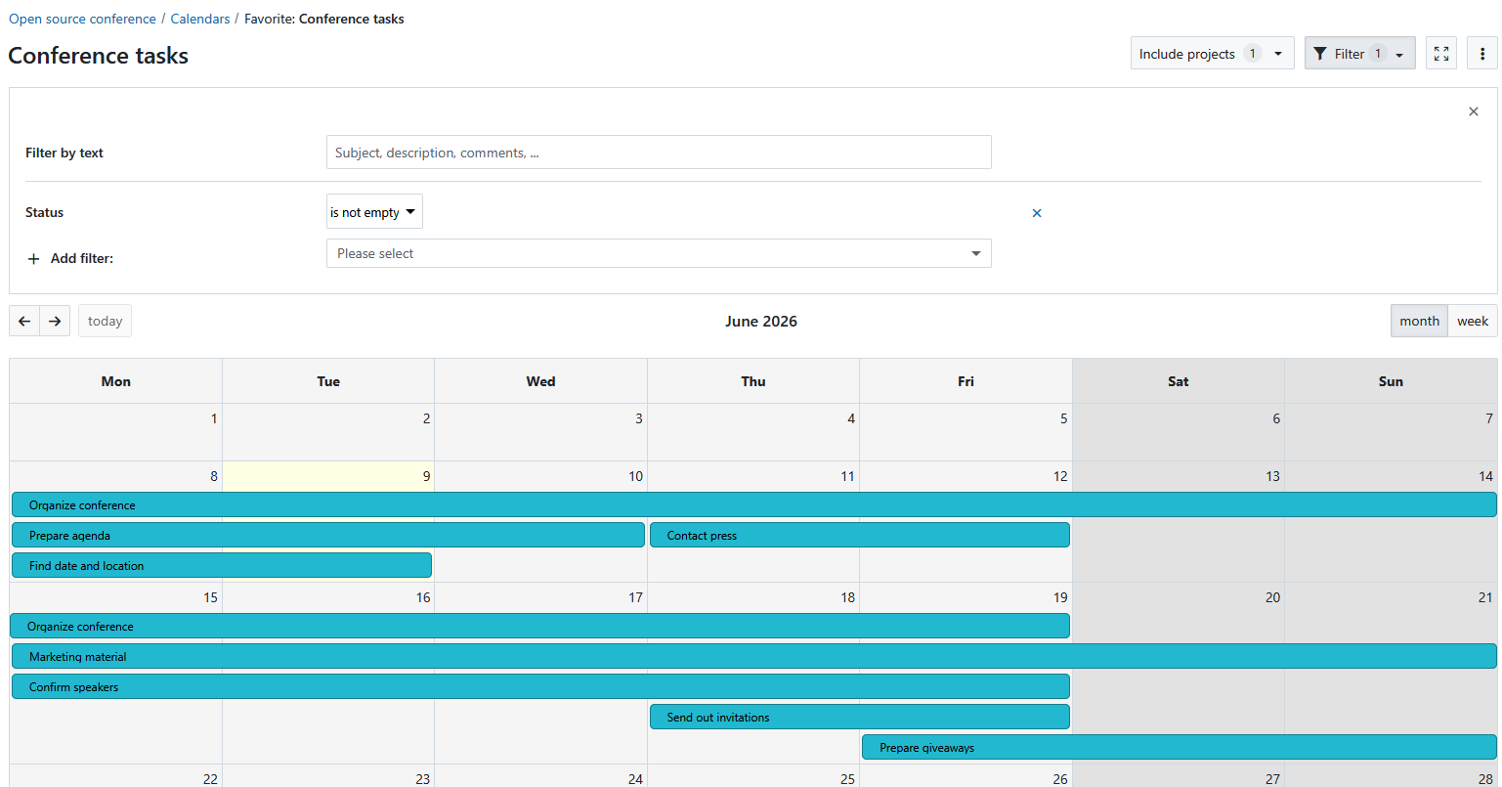Go to next month with right arrow
Image resolution: width=1502 pixels, height=787 pixels.
click(x=55, y=321)
